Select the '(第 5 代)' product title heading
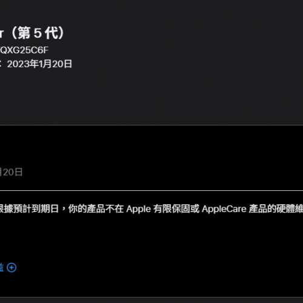The width and height of the screenshot is (303, 303). [37, 33]
